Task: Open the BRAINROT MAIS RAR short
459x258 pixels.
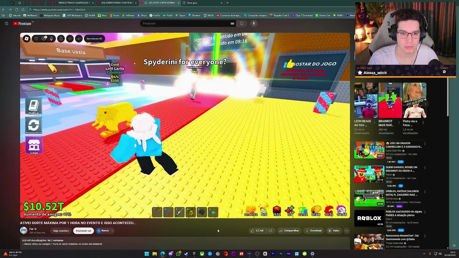Action: click(x=390, y=100)
